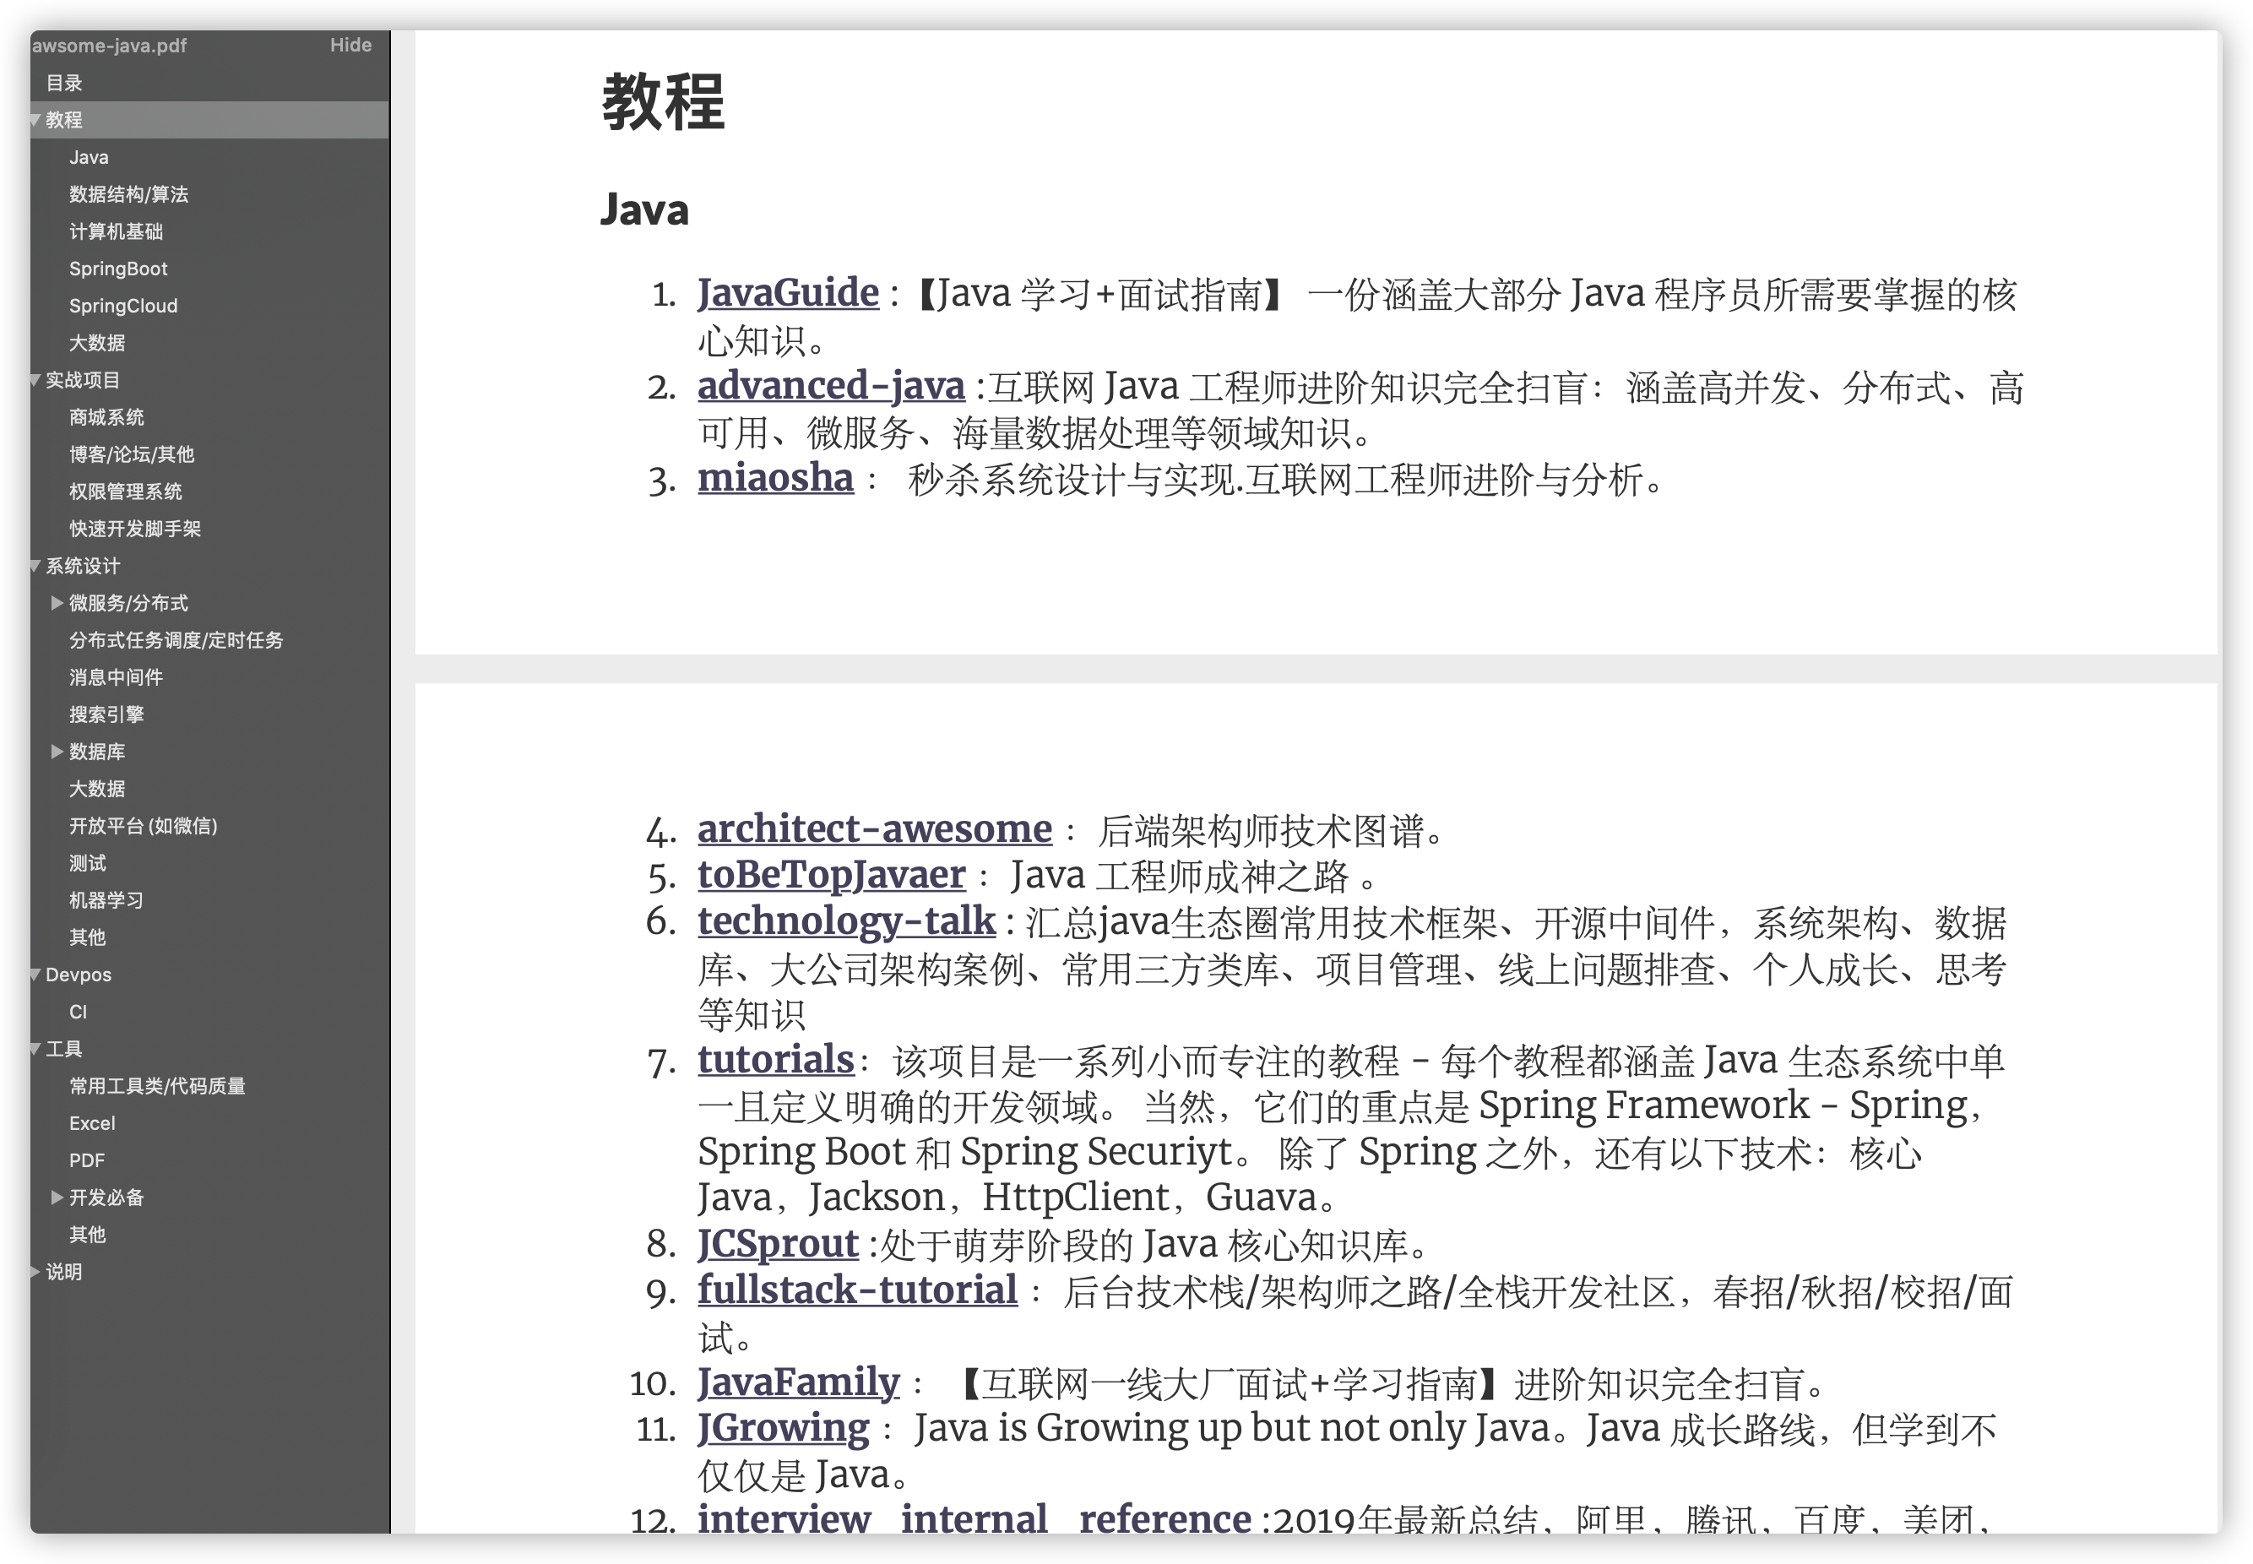Collapse the 工具 outline section triangle
The height and width of the screenshot is (1564, 2253).
[x=35, y=1050]
